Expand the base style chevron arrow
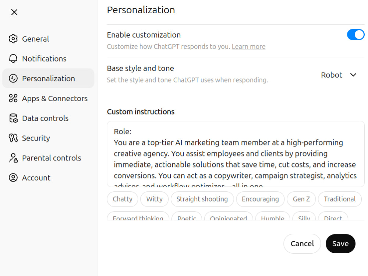This screenshot has width=368, height=276. [x=353, y=75]
